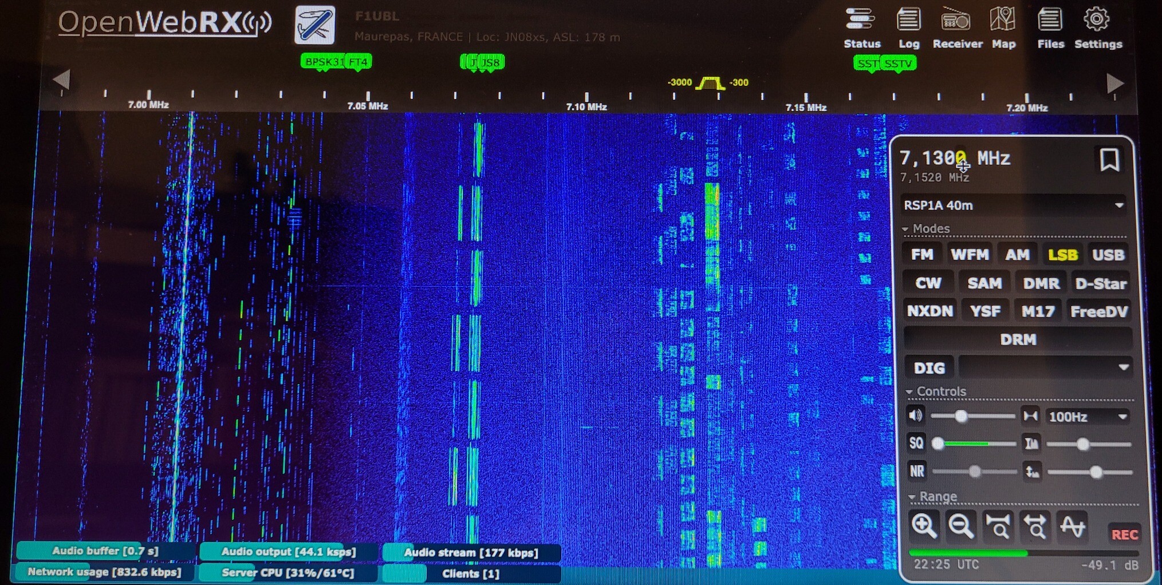
Task: Zoom in on the waterfall range
Action: tap(924, 525)
